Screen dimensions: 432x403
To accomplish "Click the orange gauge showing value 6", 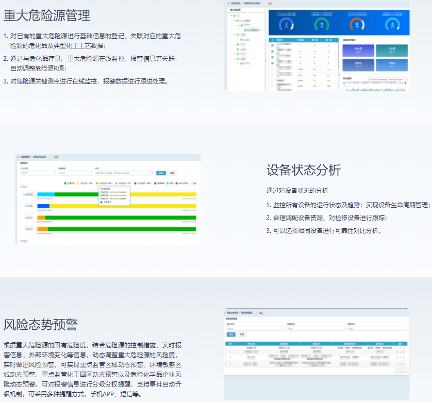I will pyautogui.click(x=357, y=24).
